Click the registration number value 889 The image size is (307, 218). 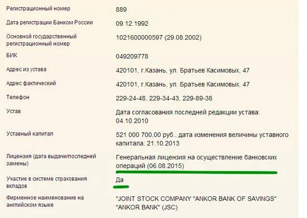pyautogui.click(x=121, y=9)
